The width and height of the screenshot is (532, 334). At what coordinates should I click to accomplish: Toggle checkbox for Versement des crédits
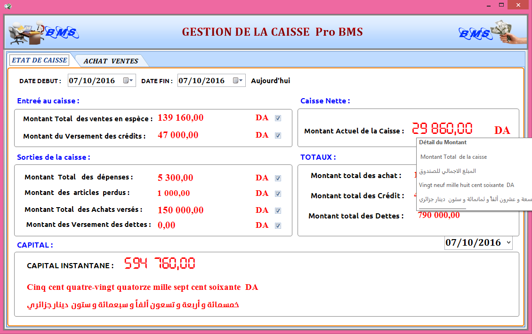click(278, 135)
